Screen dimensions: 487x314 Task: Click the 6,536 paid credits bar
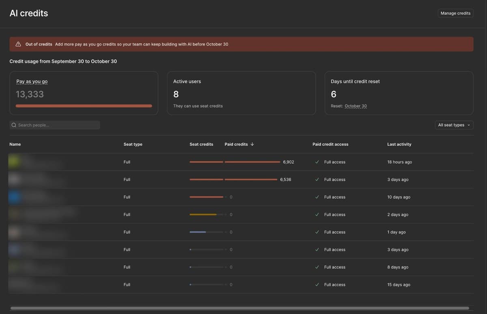pyautogui.click(x=251, y=180)
